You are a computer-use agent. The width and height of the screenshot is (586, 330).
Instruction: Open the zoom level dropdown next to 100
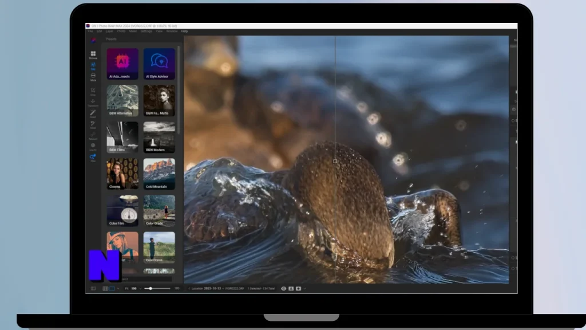141,289
